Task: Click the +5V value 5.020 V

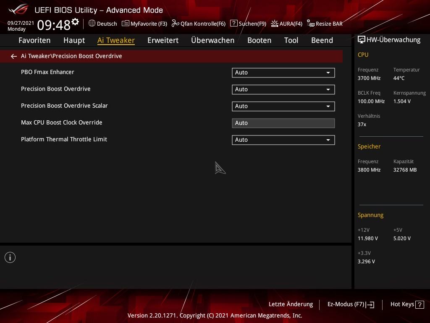Action: [402, 238]
